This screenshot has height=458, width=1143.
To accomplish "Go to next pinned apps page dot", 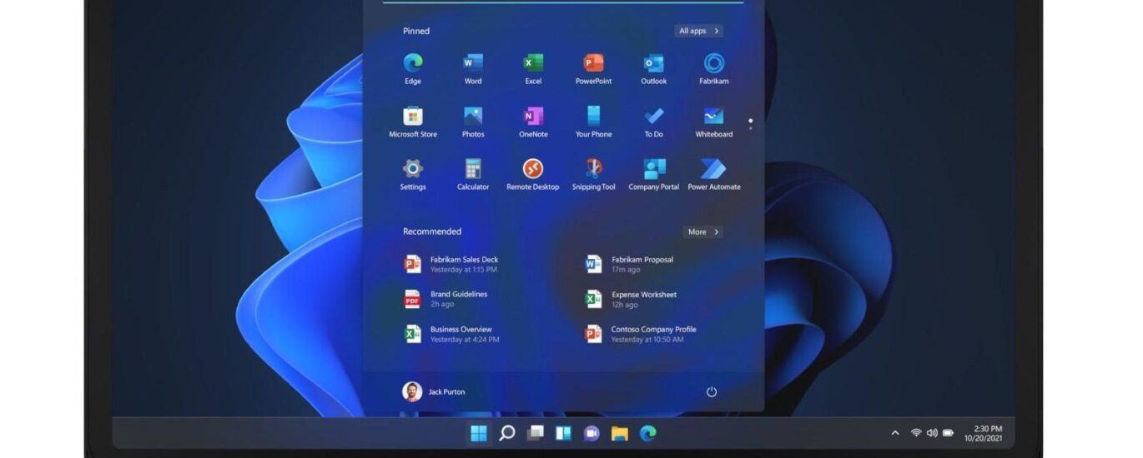I will 750,128.
